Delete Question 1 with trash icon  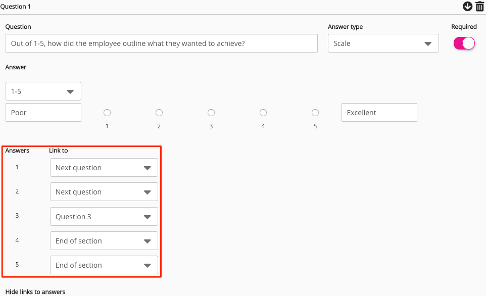[479, 6]
